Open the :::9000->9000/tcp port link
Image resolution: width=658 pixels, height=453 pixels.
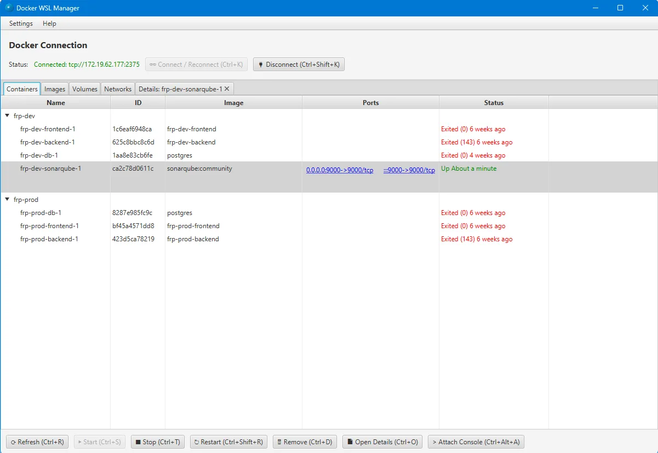click(x=409, y=170)
